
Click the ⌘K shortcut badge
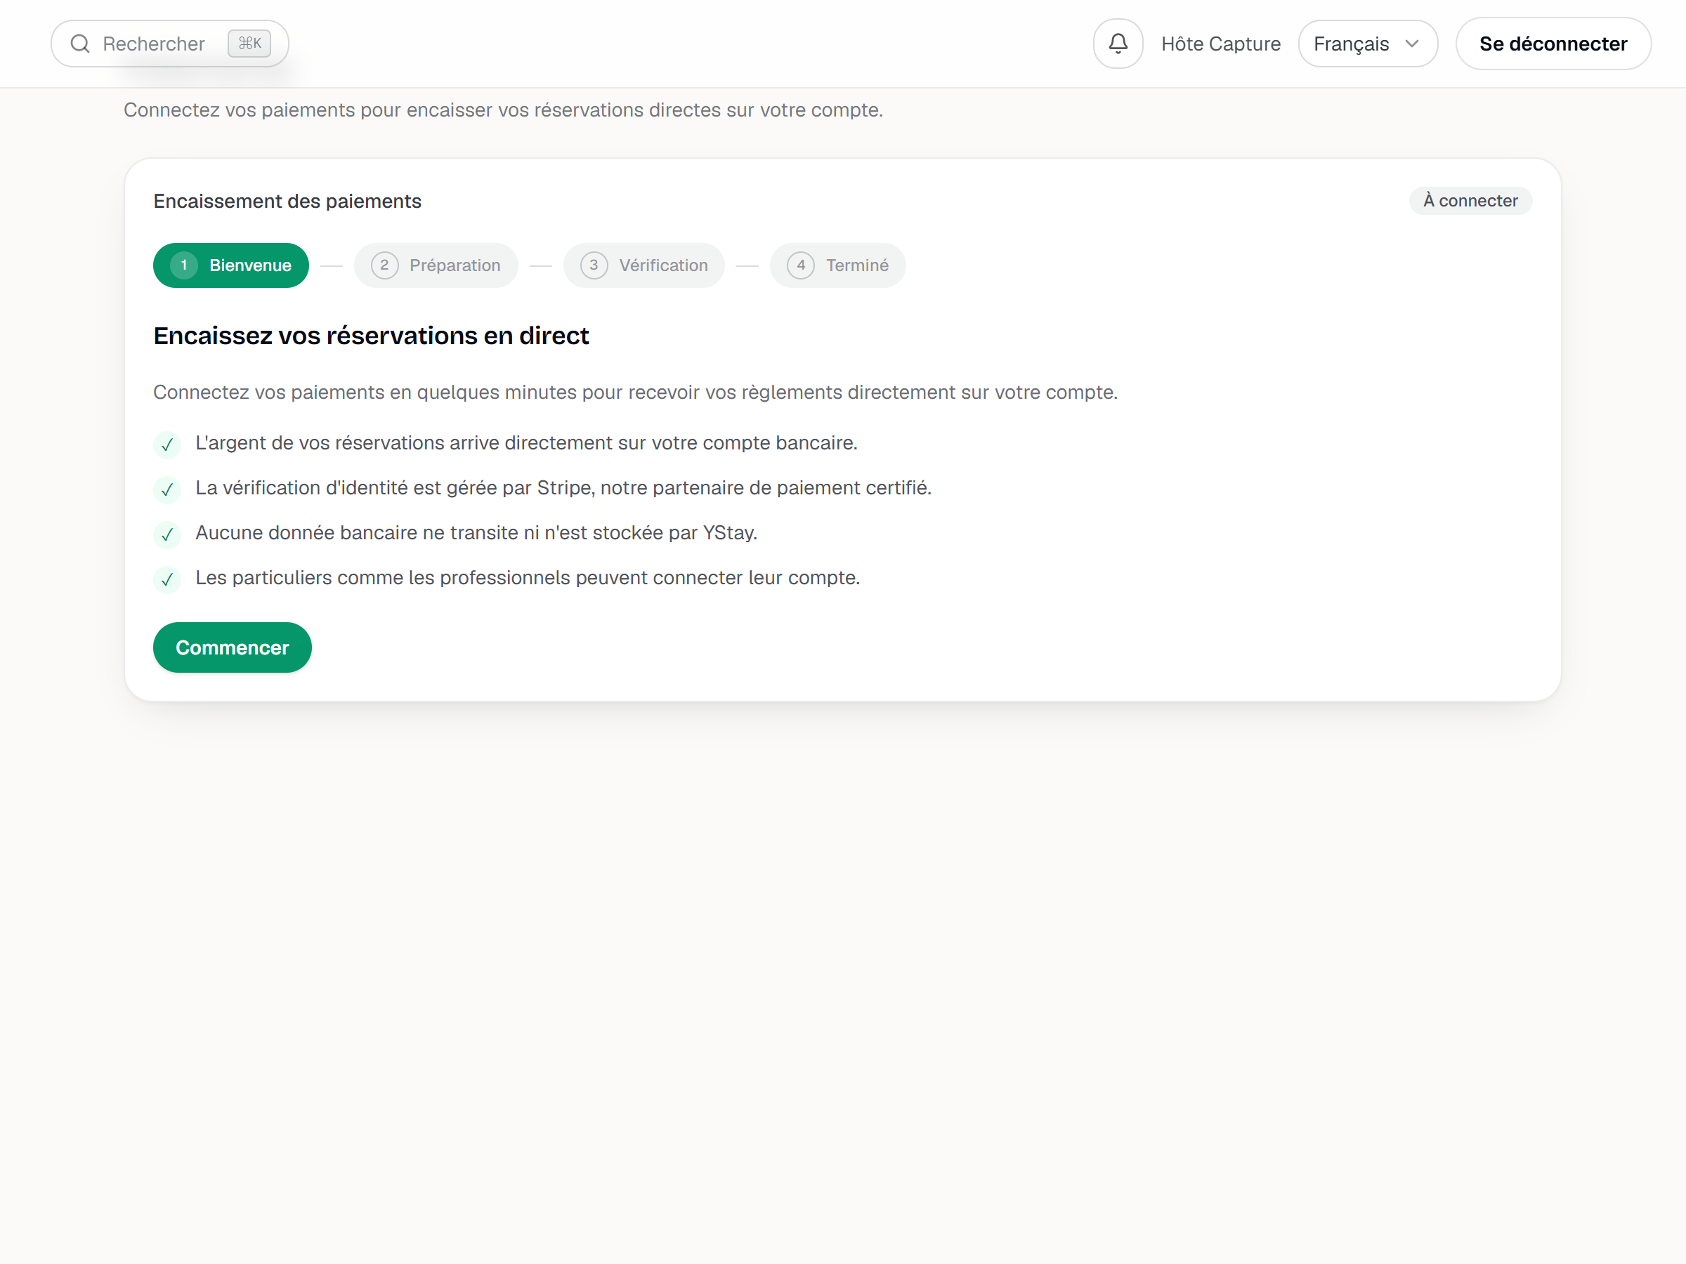249,44
